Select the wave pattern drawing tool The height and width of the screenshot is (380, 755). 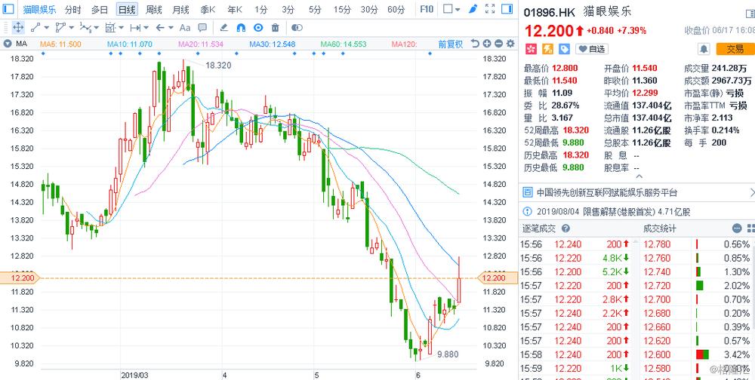coord(85,27)
